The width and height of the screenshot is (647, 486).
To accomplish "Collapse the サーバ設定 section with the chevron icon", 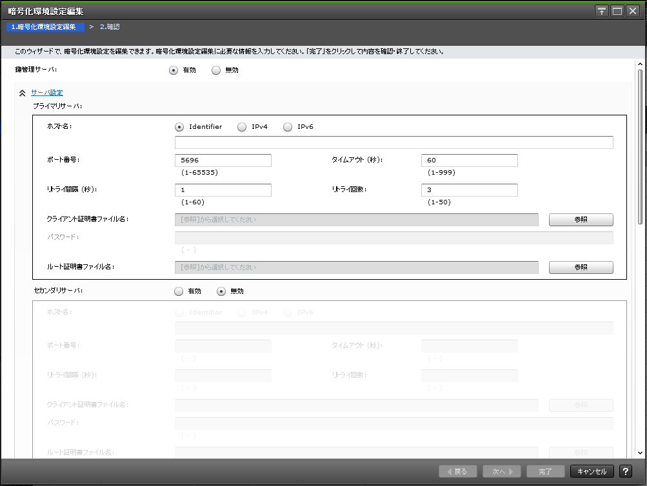I will (23, 93).
